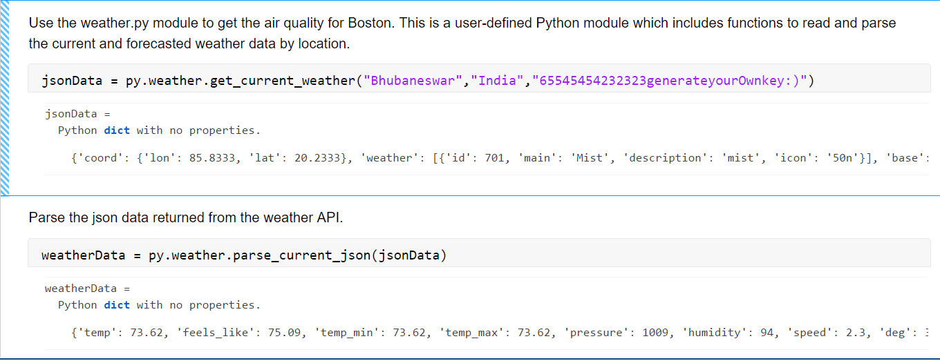Click paragraph about weather.py module for Boston
This screenshot has height=361, width=940.
[x=462, y=32]
